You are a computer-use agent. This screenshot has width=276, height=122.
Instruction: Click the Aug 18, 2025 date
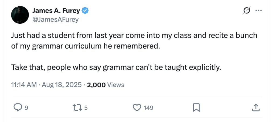tap(62, 85)
